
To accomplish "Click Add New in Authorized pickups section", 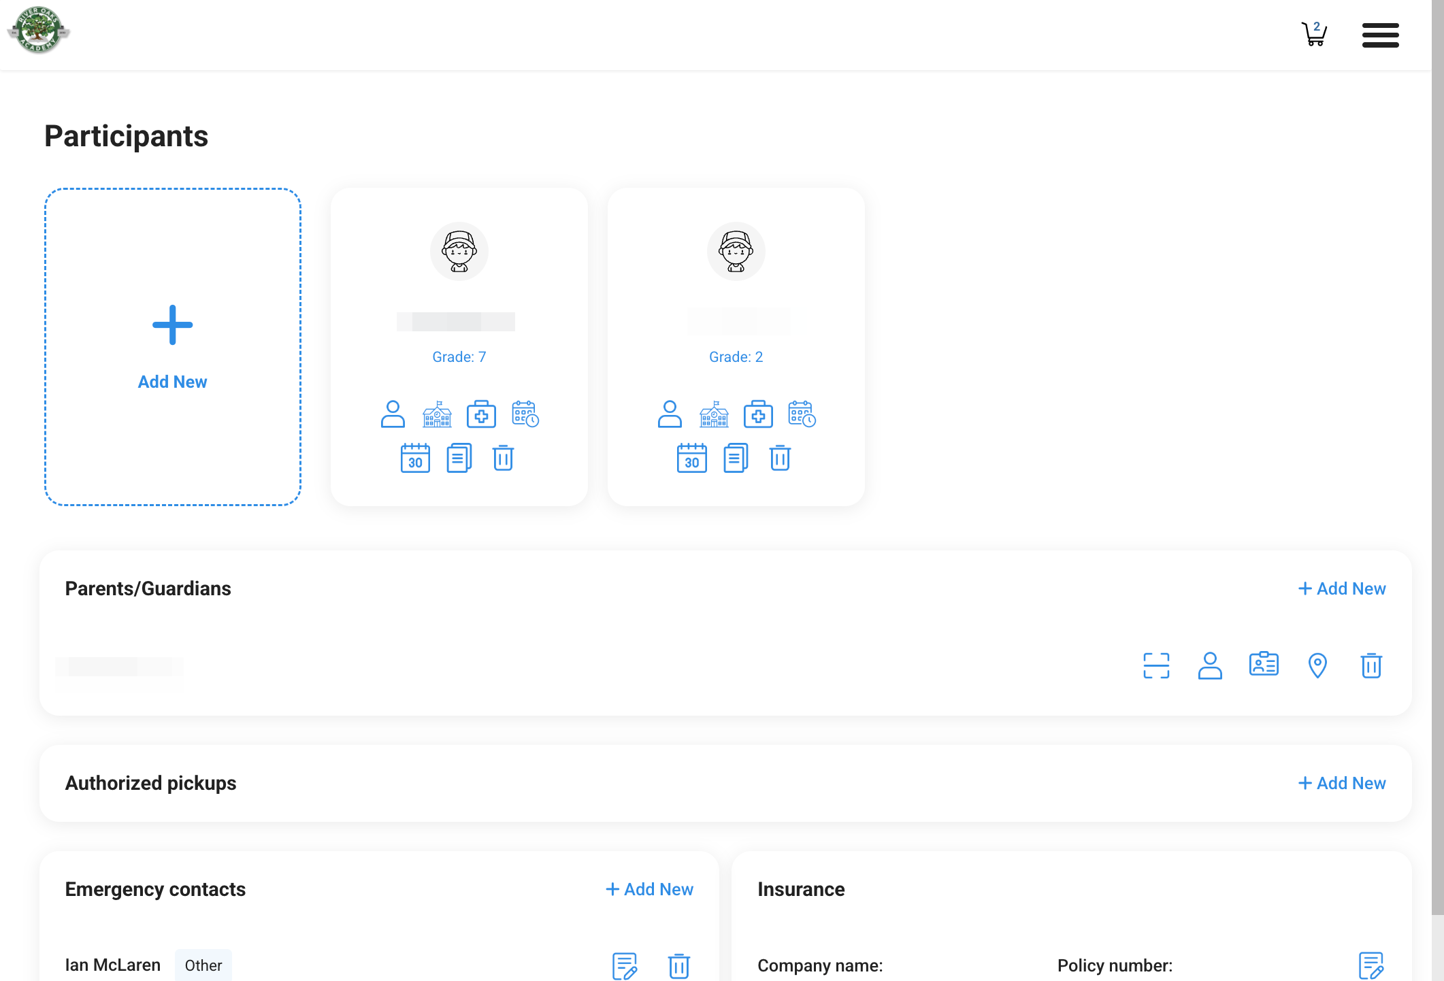I will 1342,783.
